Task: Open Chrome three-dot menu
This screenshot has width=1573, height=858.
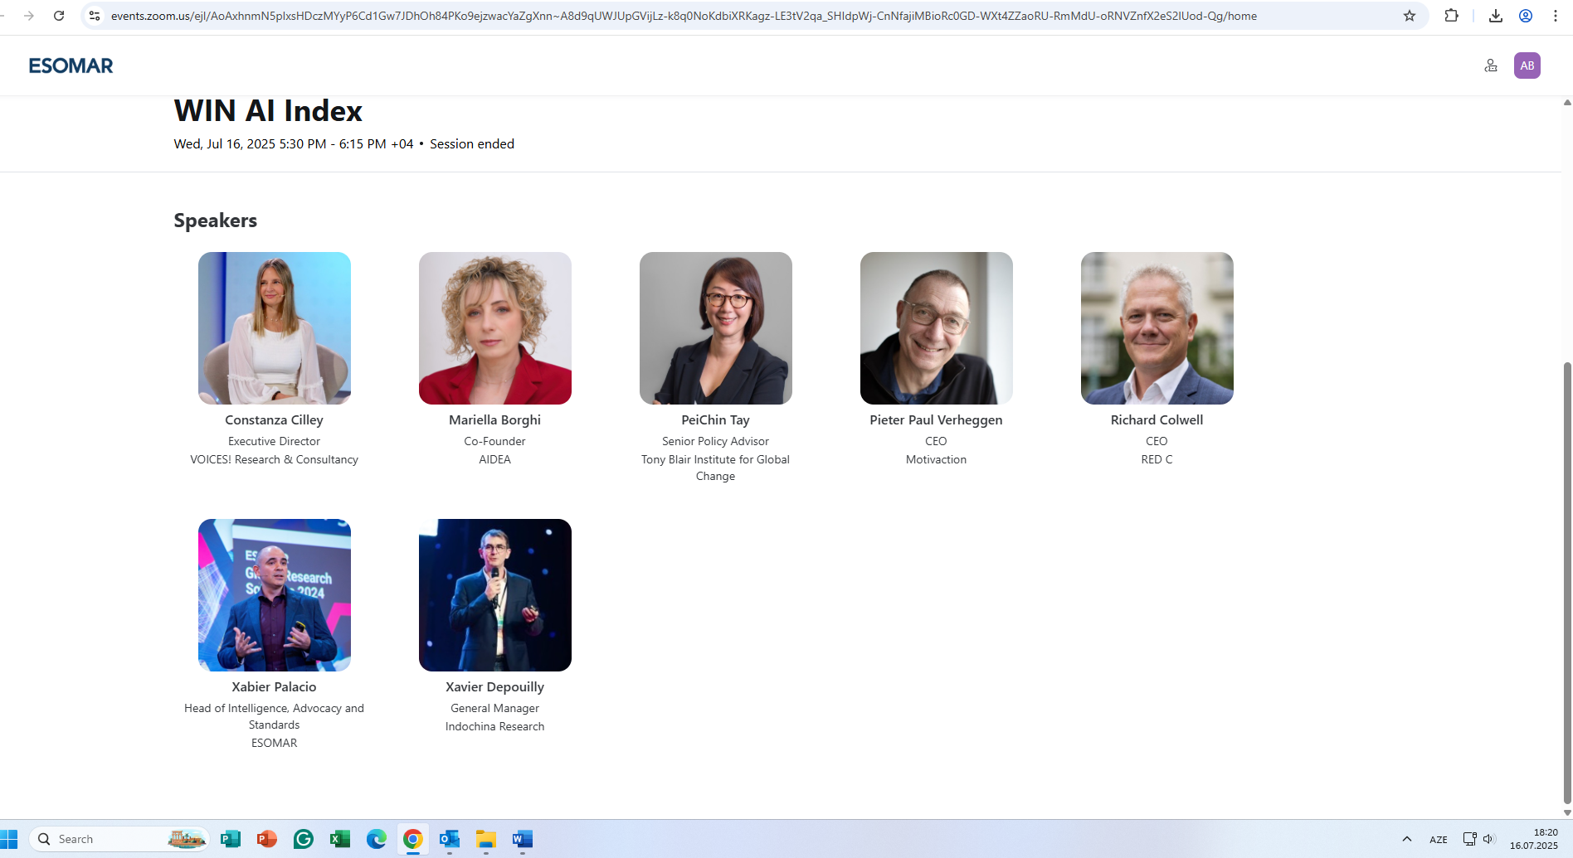Action: [x=1556, y=16]
